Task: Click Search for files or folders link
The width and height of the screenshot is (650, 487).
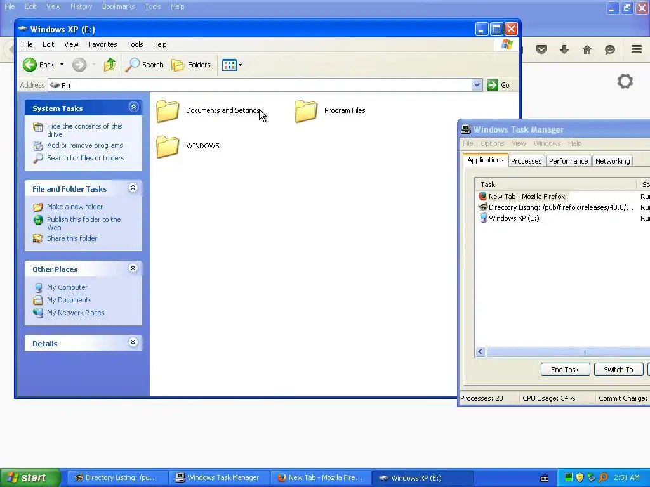Action: pos(86,158)
